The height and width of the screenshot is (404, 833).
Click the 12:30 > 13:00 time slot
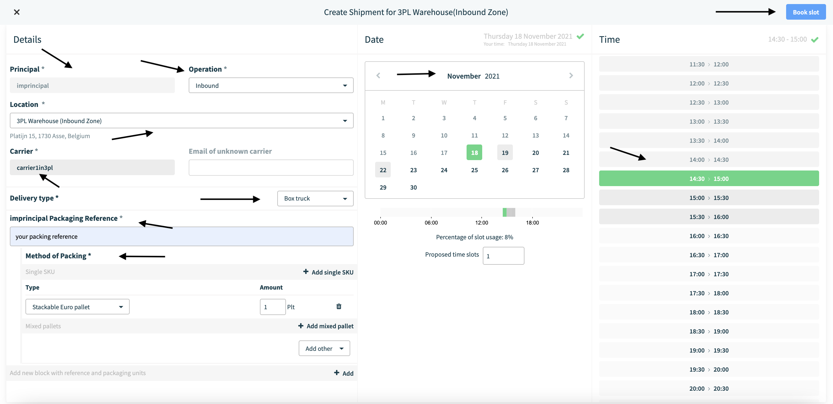pyautogui.click(x=709, y=102)
